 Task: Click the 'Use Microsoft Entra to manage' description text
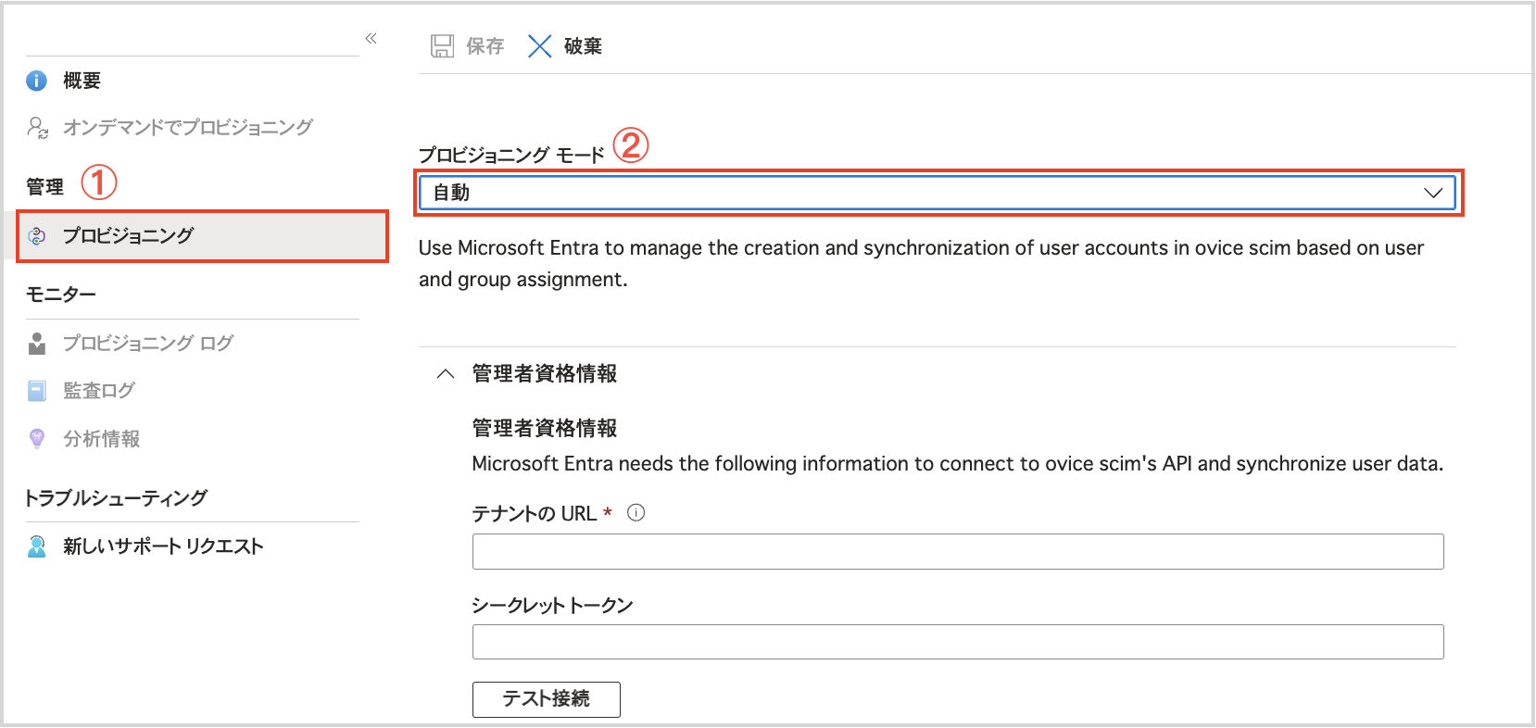(x=921, y=263)
